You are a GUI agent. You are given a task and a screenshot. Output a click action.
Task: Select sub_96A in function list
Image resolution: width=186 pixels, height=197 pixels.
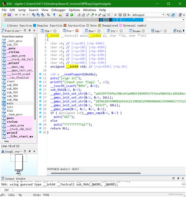(12, 99)
